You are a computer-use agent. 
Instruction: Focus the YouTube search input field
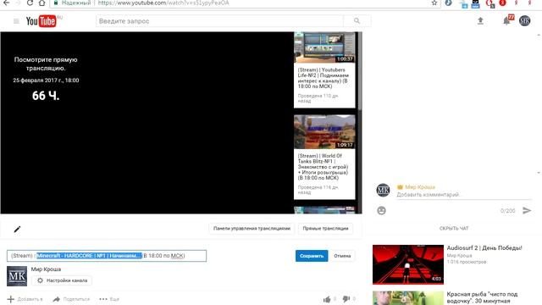pos(219,21)
